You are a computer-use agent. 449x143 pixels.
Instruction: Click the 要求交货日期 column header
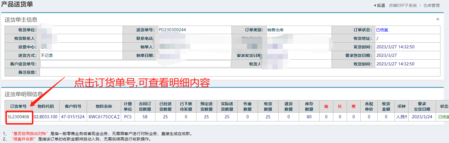coord(422,106)
